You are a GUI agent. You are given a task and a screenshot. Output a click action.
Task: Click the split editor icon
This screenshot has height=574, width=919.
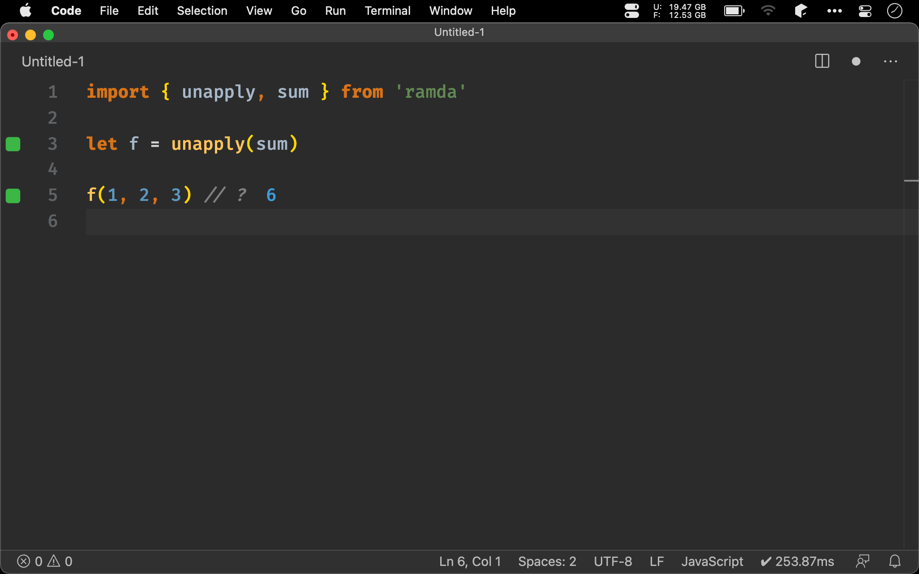pos(823,61)
